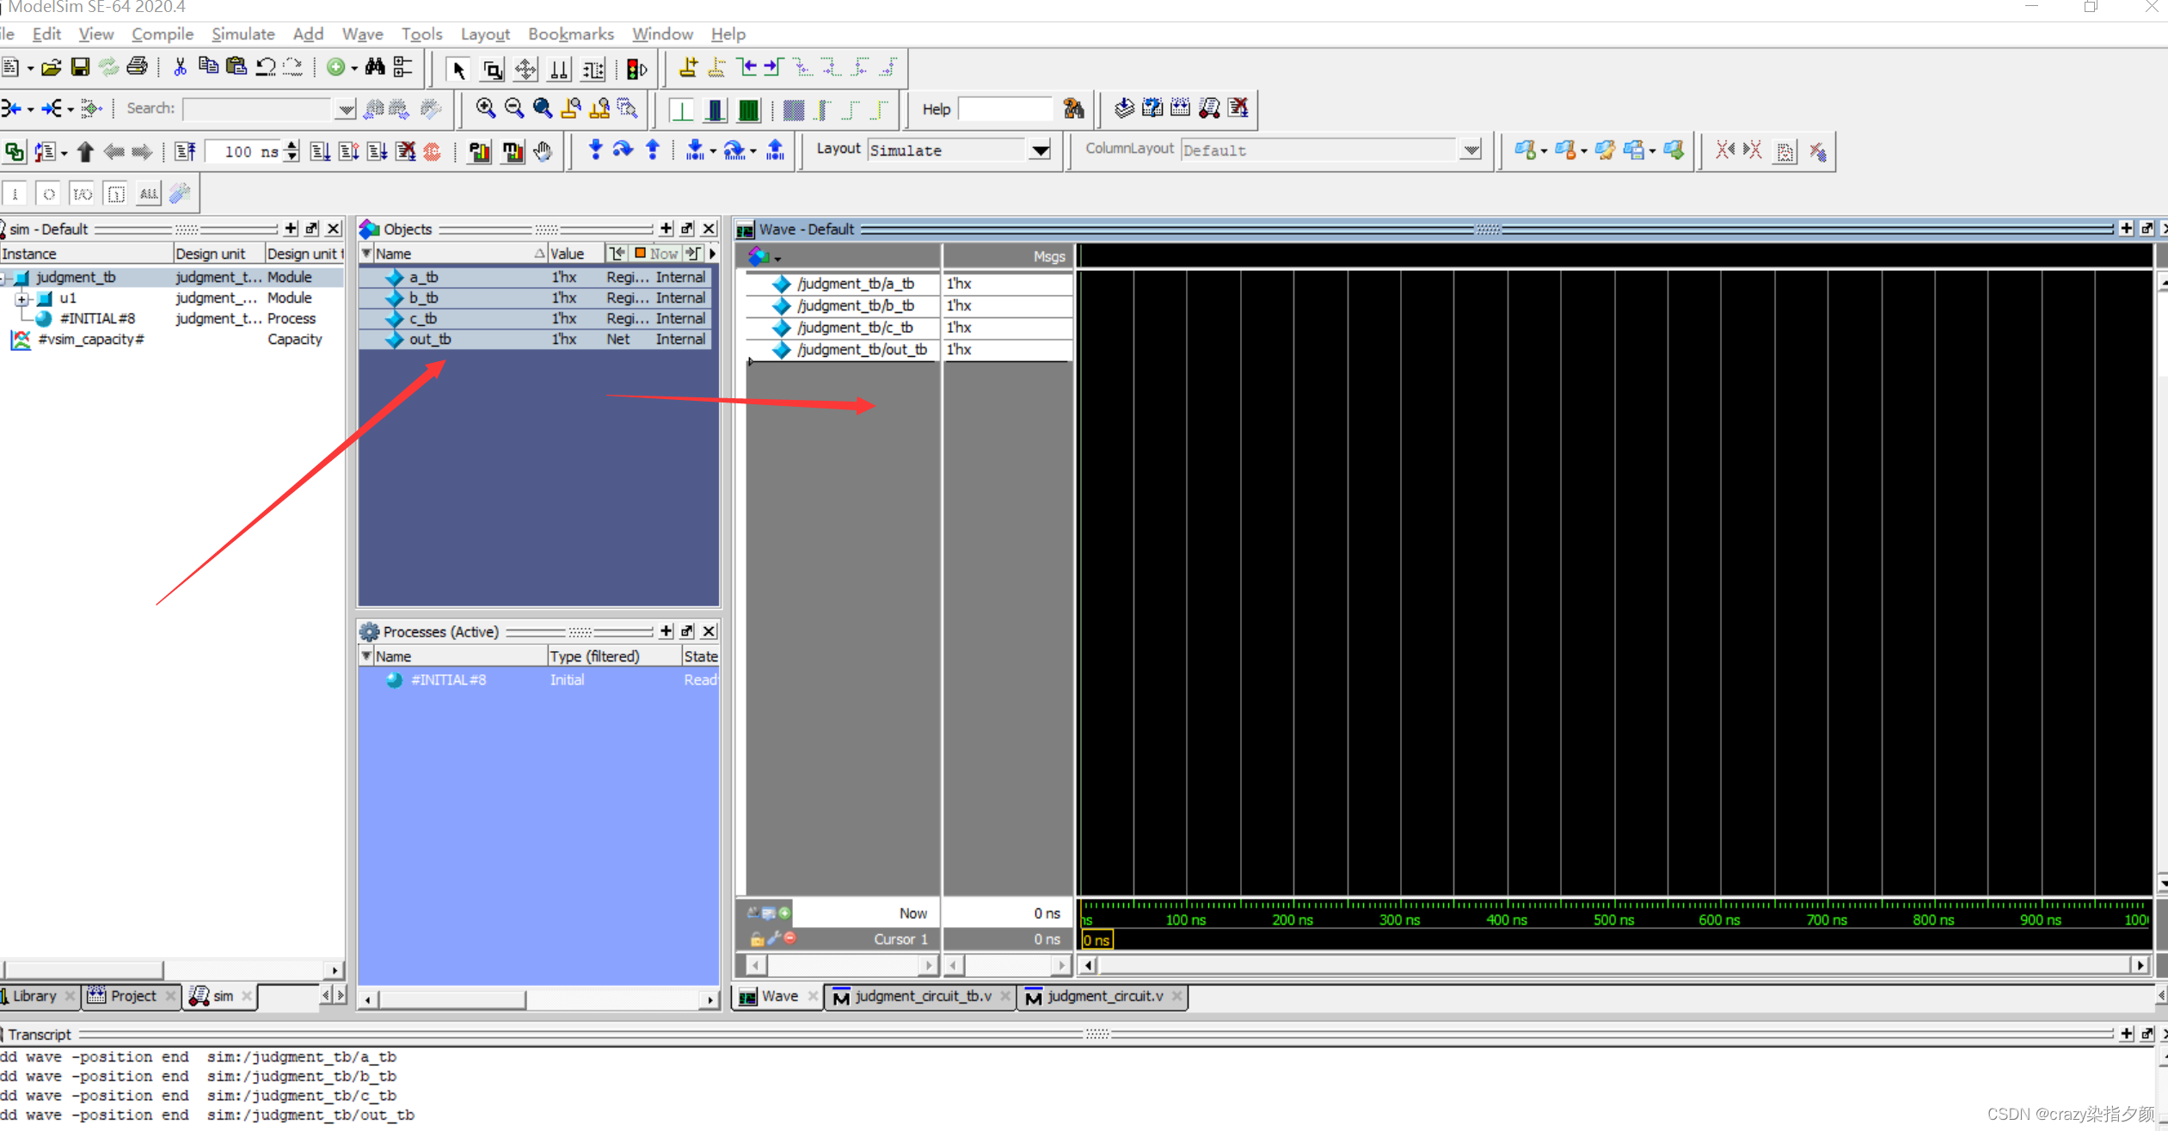This screenshot has height=1131, width=2168.
Task: Activate the Select mode arrow tool
Action: (458, 69)
